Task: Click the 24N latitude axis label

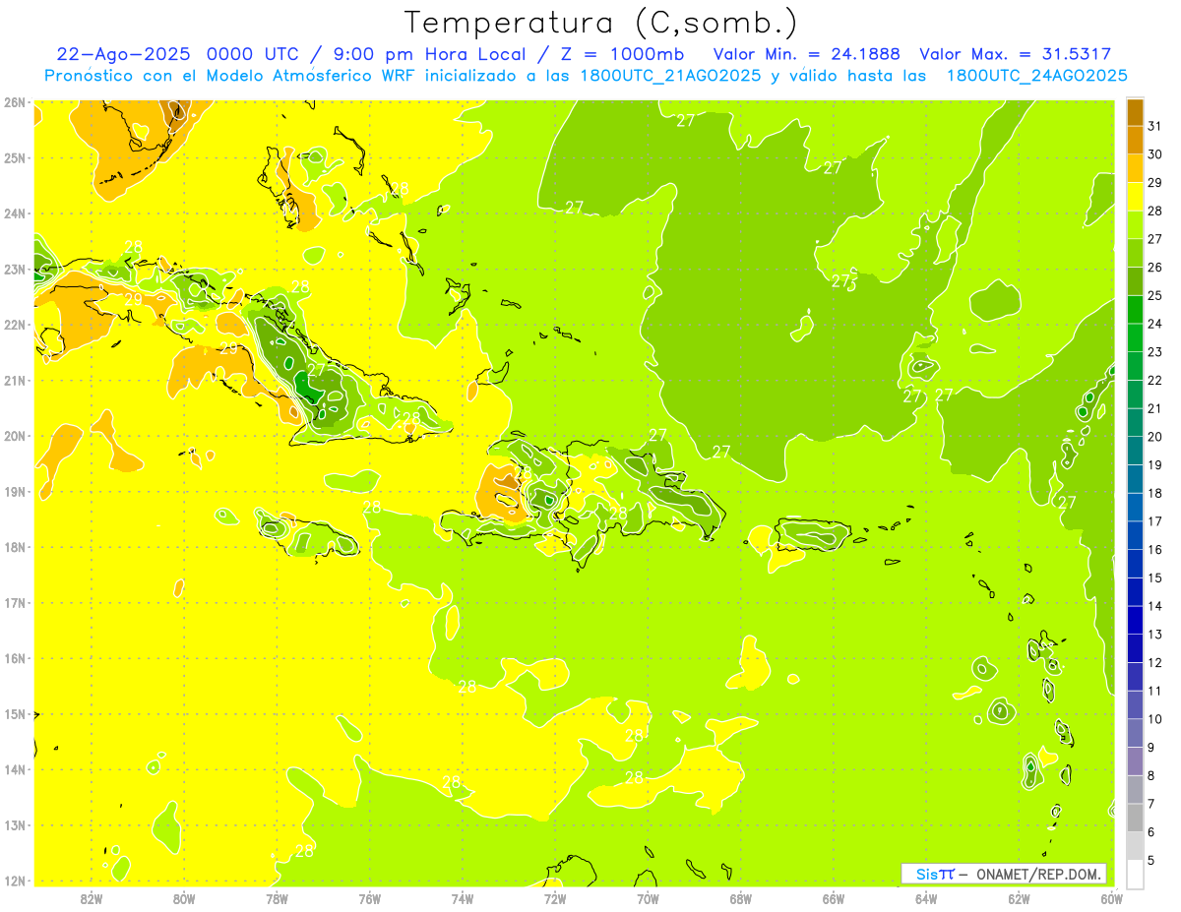Action: (15, 213)
